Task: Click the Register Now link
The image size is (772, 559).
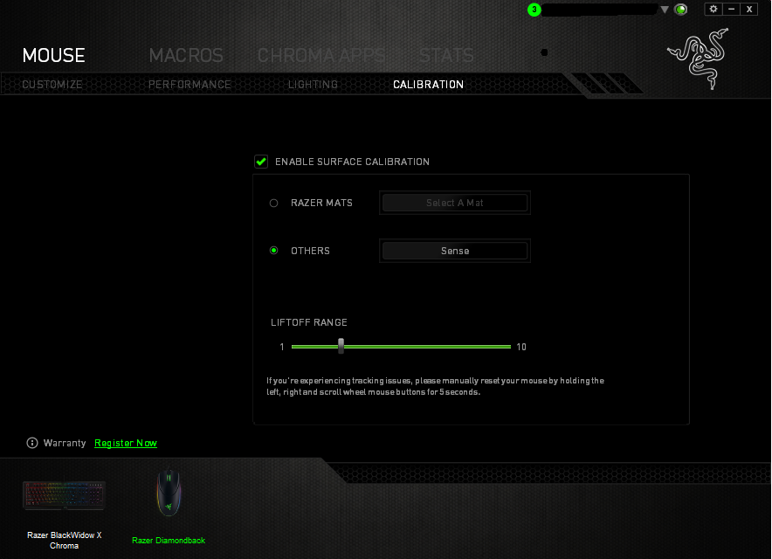Action: pyautogui.click(x=126, y=443)
